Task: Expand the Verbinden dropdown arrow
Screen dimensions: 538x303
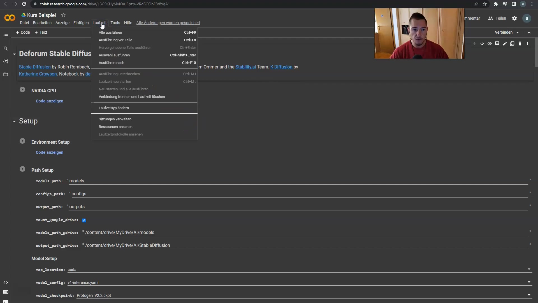Action: [x=518, y=33]
